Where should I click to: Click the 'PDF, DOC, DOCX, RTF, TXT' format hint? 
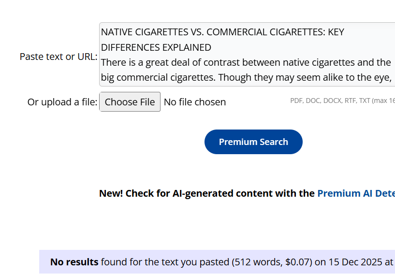[330, 101]
